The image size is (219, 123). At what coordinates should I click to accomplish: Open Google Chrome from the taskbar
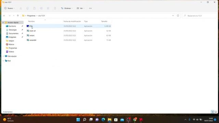click(x=134, y=120)
